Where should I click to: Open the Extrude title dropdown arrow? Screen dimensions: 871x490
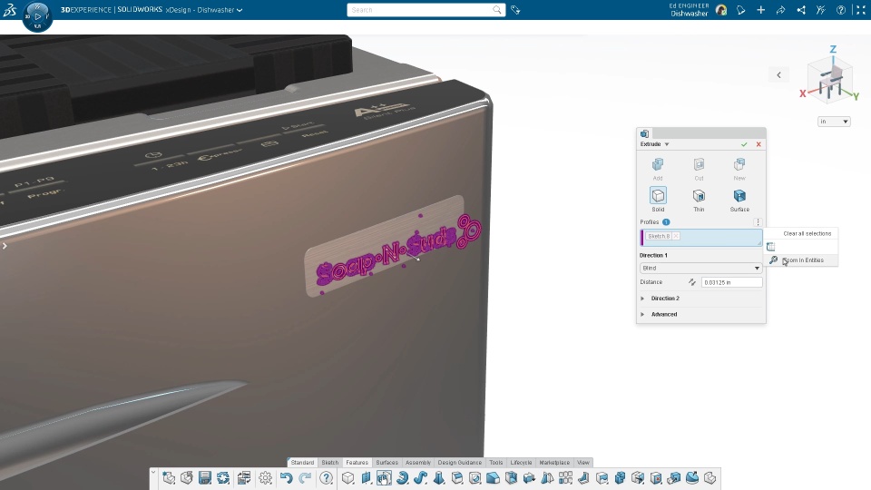click(x=667, y=144)
